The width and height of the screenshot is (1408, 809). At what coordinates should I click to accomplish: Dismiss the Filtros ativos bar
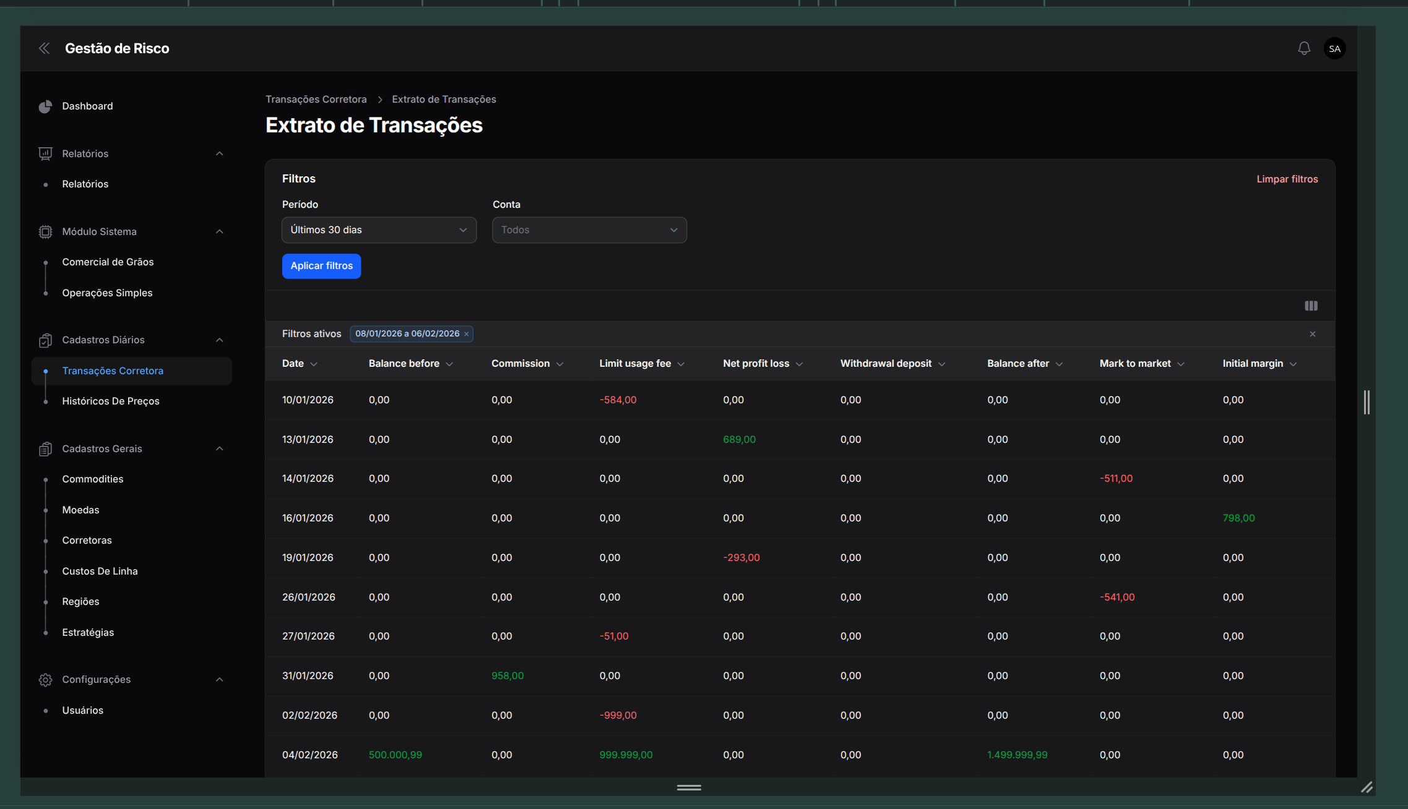click(1313, 334)
